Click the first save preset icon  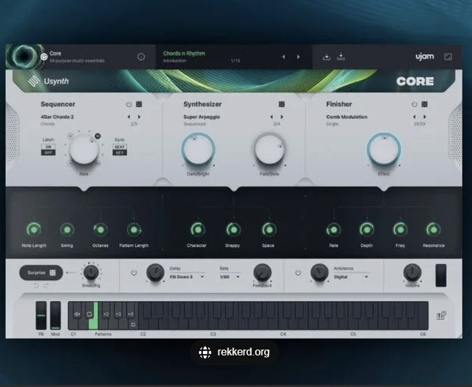pos(326,57)
